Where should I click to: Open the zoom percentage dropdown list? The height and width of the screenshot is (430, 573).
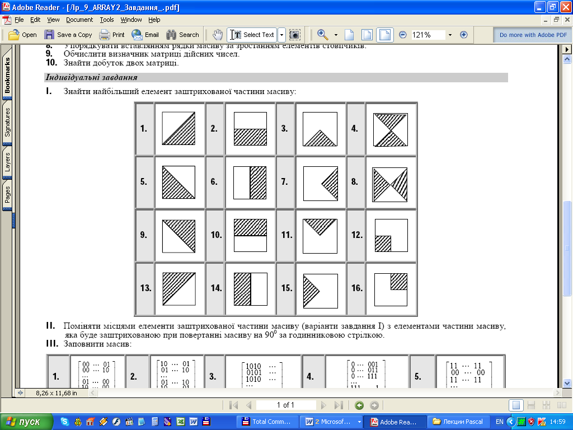(450, 35)
